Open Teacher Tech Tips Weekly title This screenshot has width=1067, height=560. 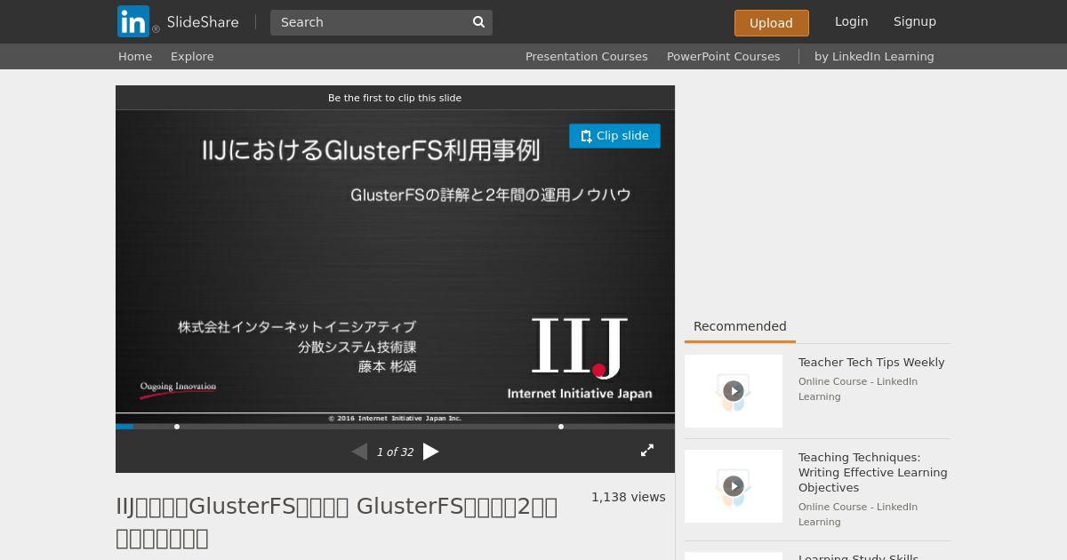(871, 363)
